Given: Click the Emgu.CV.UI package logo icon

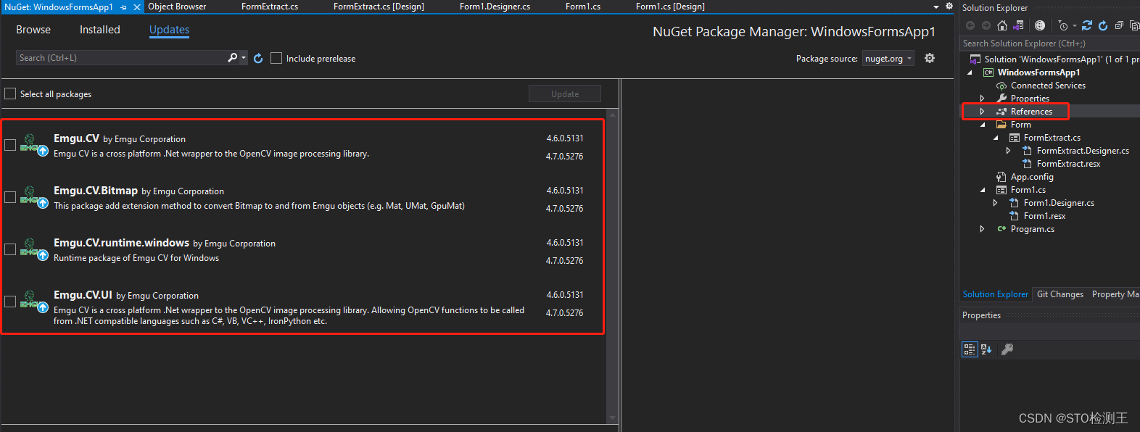Looking at the screenshot, I should pos(33,301).
